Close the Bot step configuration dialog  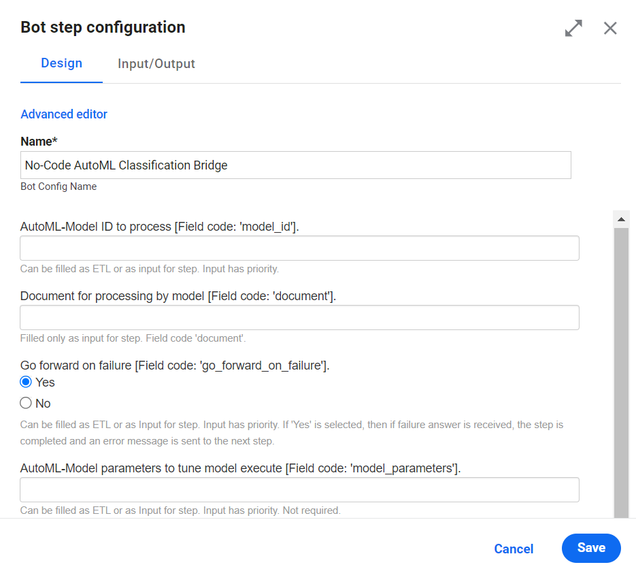610,28
